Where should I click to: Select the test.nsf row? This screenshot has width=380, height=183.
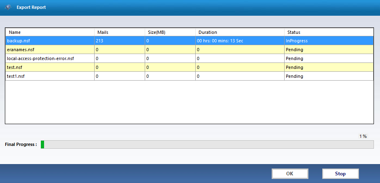tap(189, 67)
